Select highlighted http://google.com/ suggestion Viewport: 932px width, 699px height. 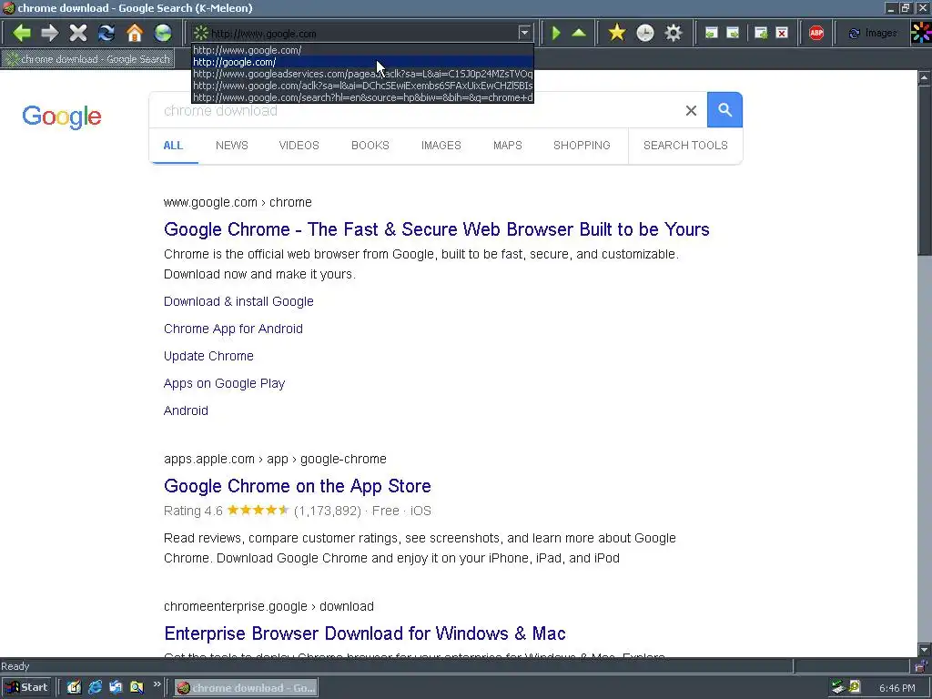[x=362, y=62]
